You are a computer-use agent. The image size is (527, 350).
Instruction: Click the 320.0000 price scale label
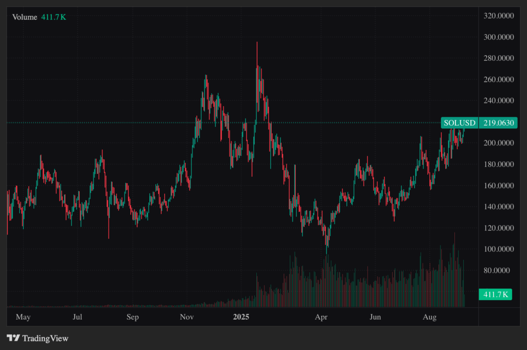coord(499,16)
